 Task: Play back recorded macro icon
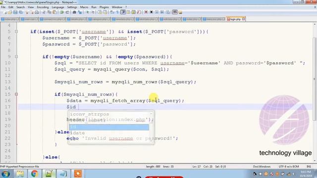pos(157,12)
